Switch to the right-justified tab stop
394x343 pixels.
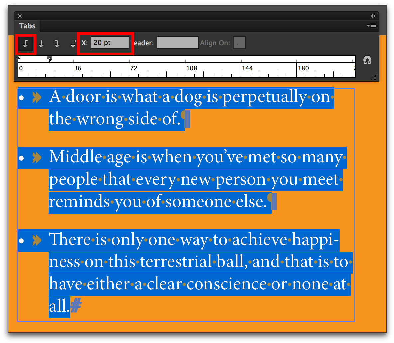pyautogui.click(x=57, y=43)
